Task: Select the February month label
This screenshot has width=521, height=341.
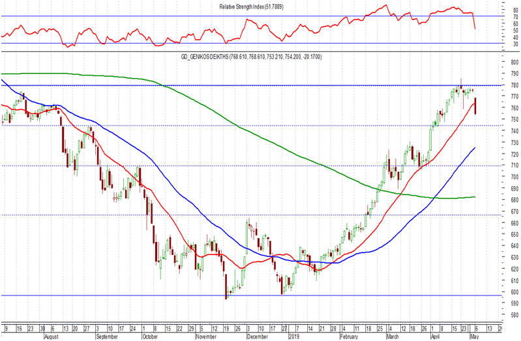Action: (x=350, y=336)
